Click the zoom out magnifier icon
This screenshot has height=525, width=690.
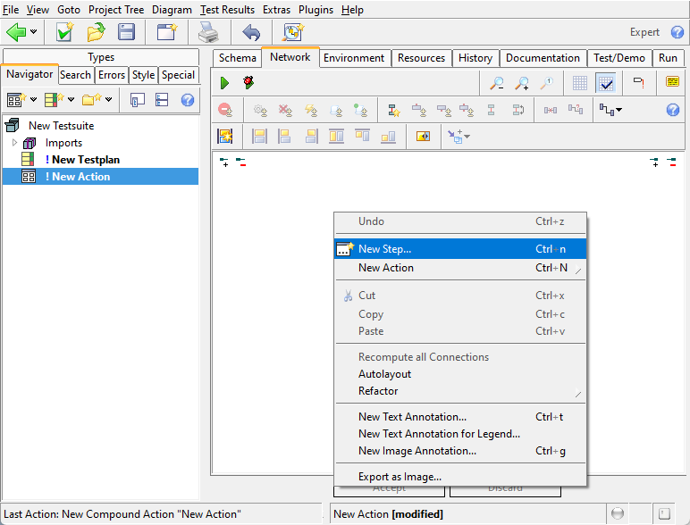pyautogui.click(x=496, y=83)
